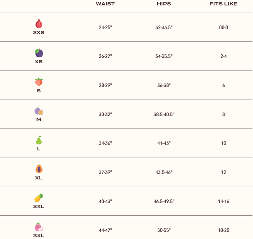Click the pomegranate icon for 2XS
The height and width of the screenshot is (239, 253).
[39, 24]
